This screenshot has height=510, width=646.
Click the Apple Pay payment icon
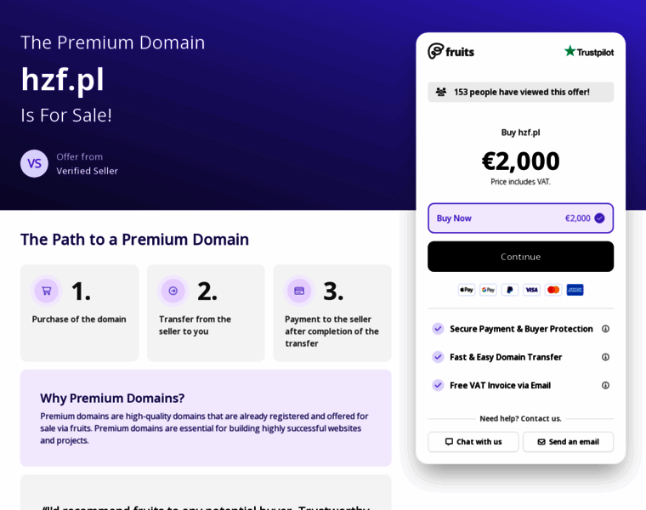click(x=467, y=290)
